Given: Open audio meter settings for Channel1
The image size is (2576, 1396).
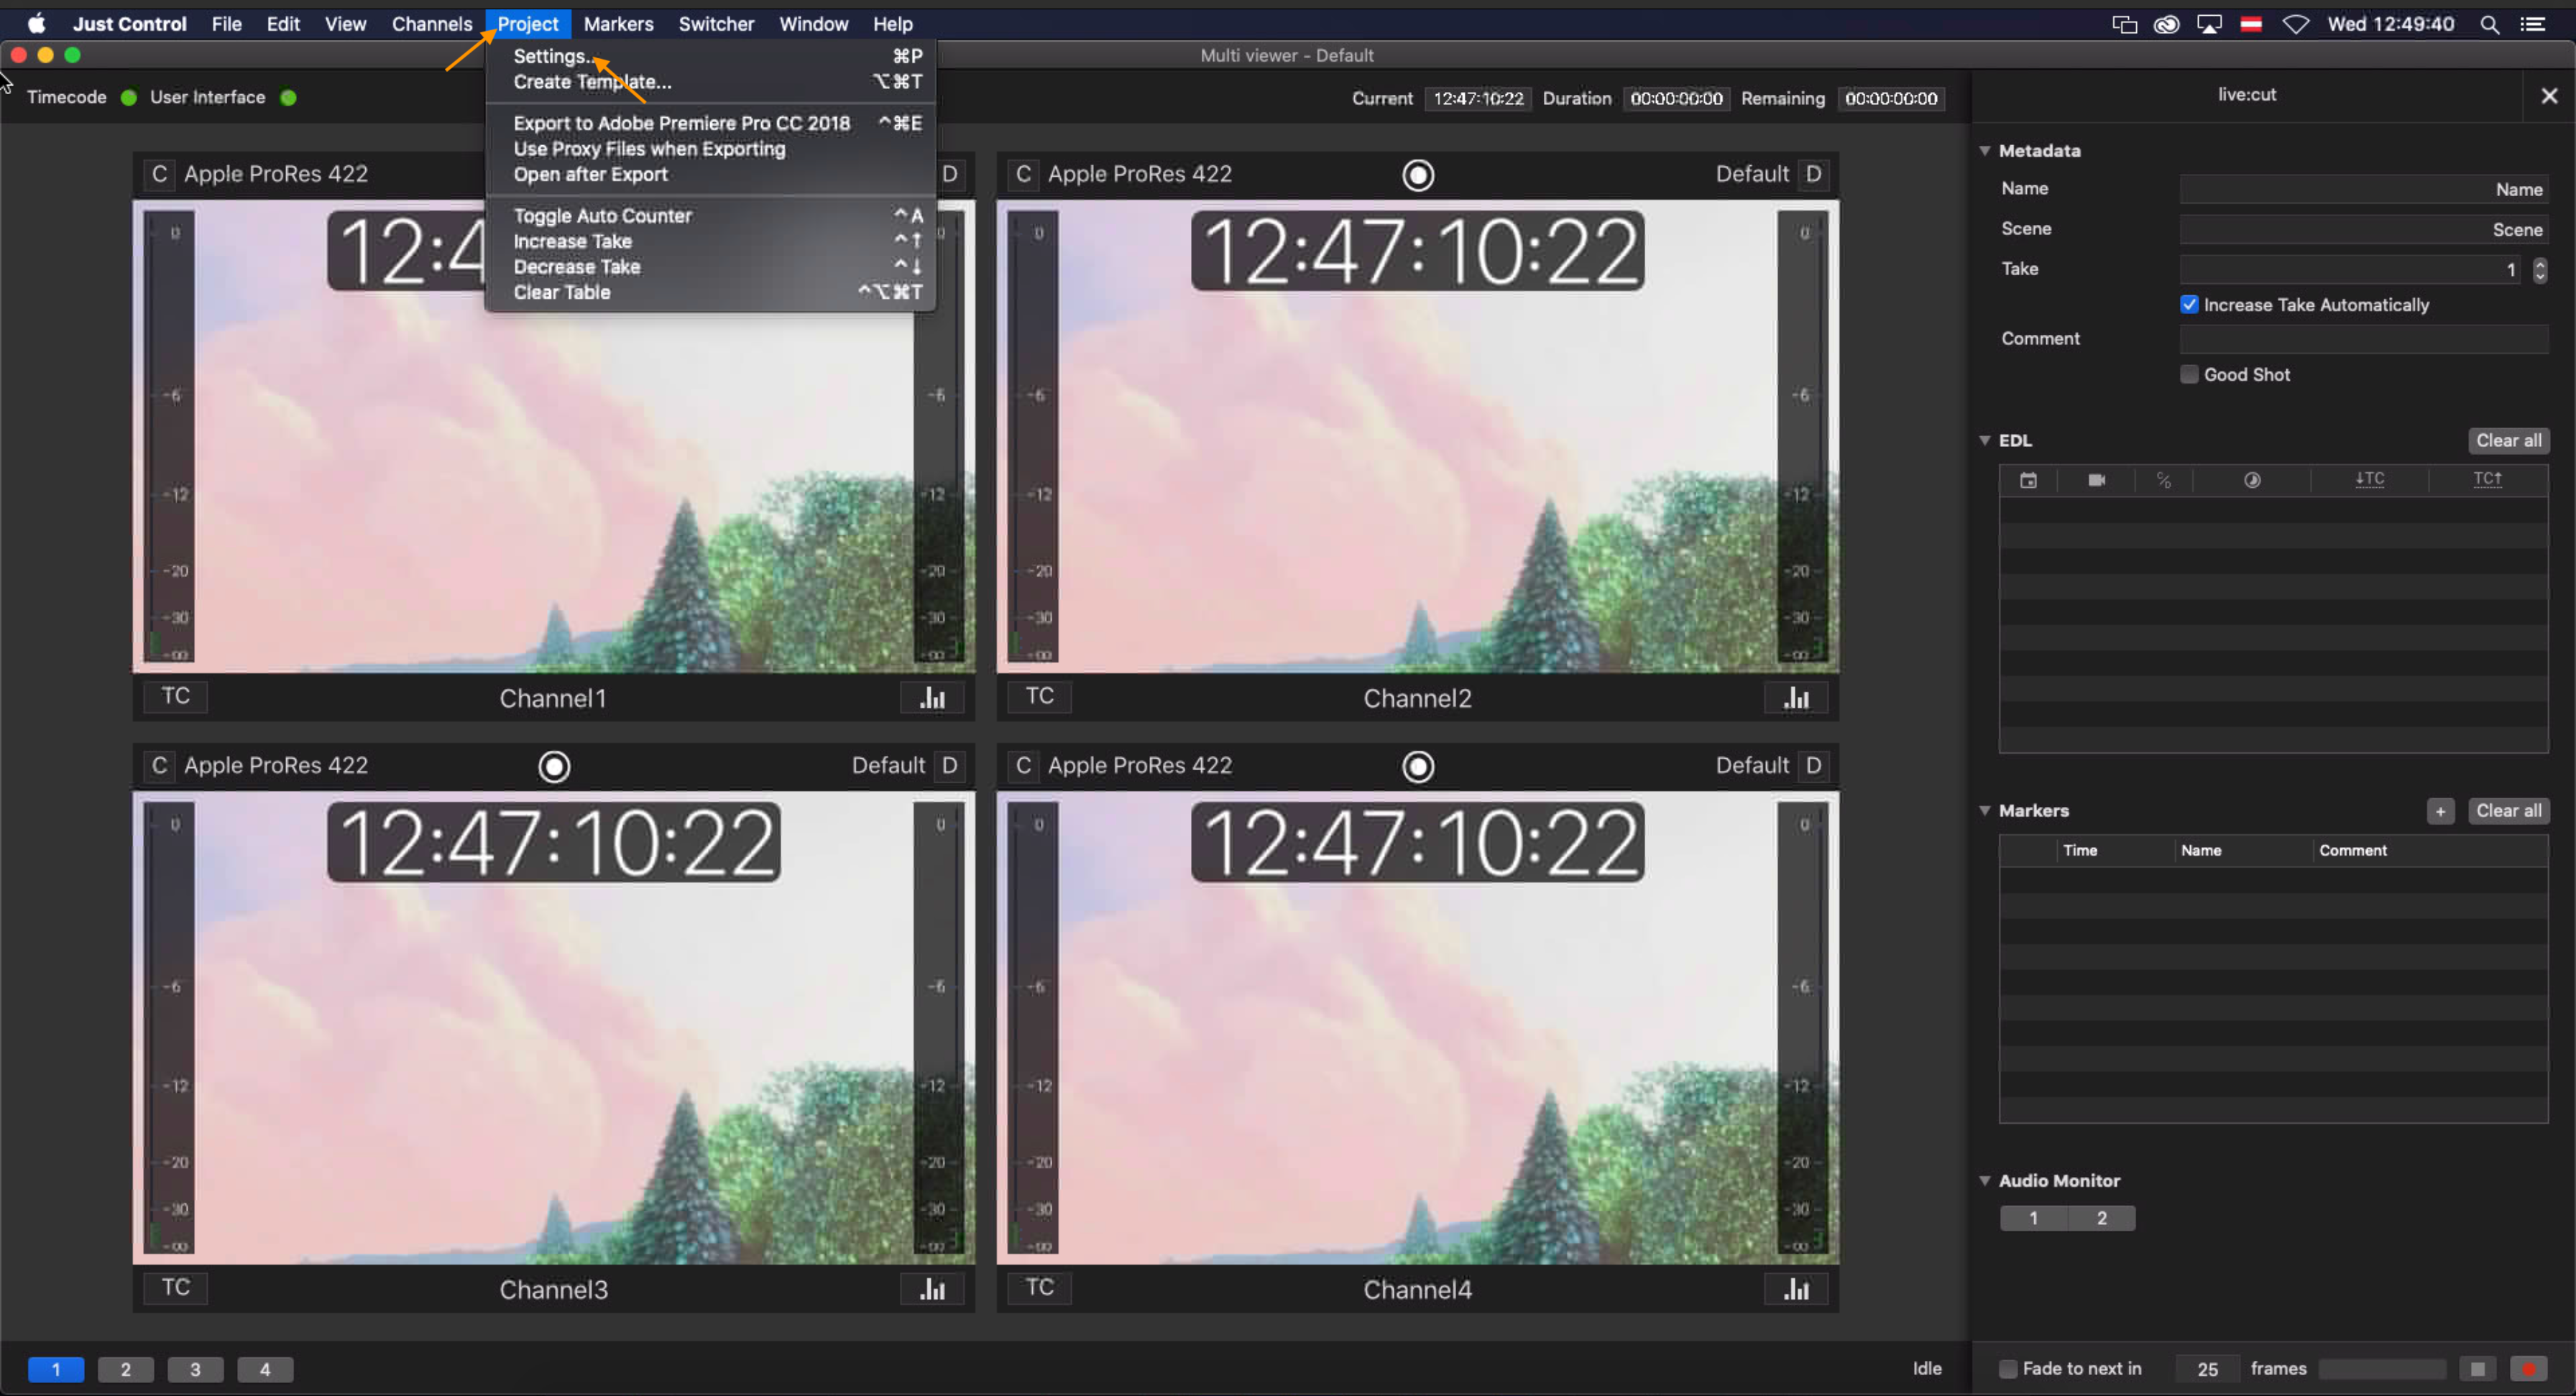Looking at the screenshot, I should [x=933, y=698].
